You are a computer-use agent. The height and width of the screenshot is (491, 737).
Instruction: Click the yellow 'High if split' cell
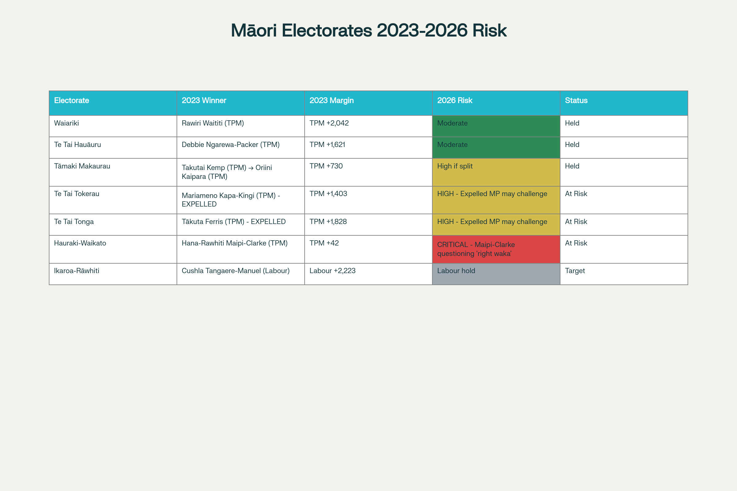point(496,172)
